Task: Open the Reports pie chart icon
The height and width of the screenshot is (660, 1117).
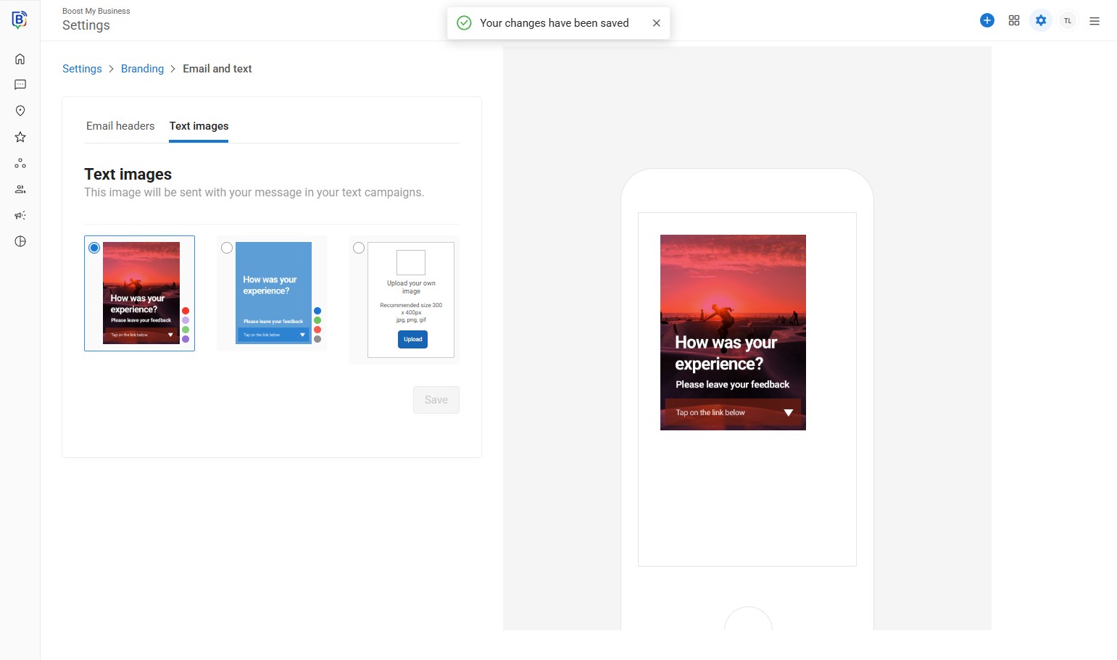Action: point(20,241)
